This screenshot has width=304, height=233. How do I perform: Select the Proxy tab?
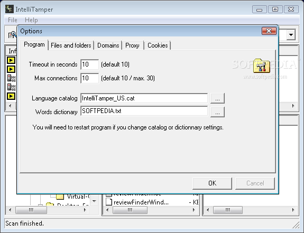click(x=132, y=45)
